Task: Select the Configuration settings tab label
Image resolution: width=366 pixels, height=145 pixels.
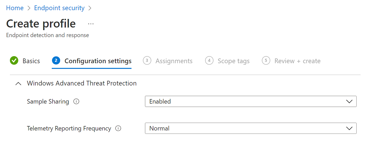Action: 98,61
